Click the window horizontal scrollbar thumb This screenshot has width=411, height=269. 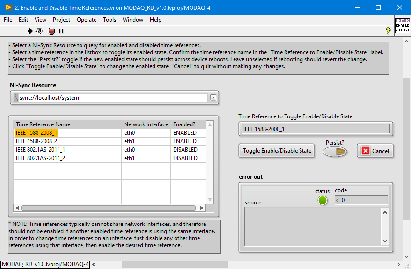tap(175, 264)
